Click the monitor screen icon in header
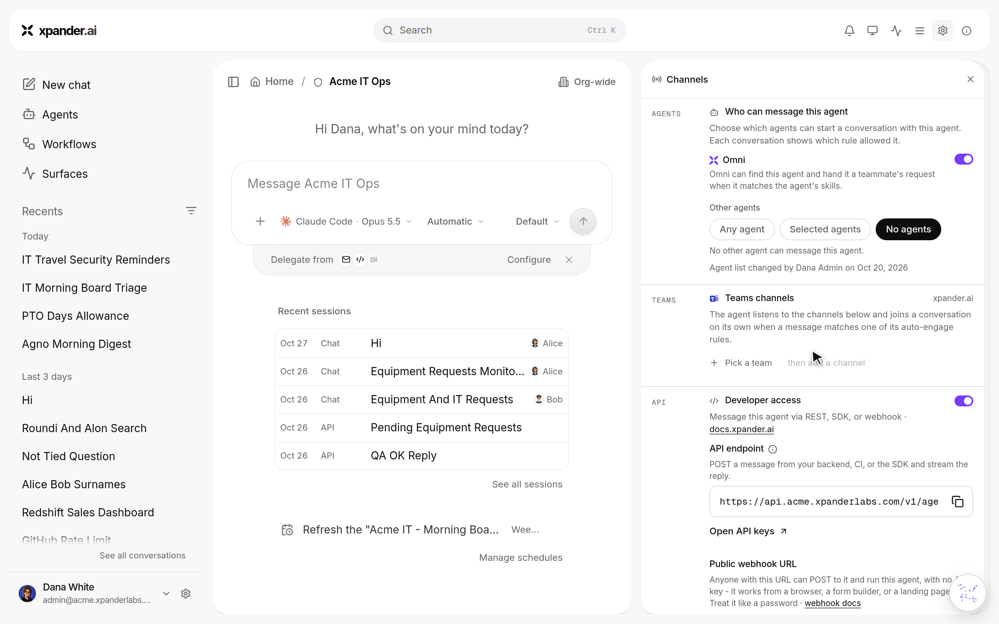 [x=872, y=30]
